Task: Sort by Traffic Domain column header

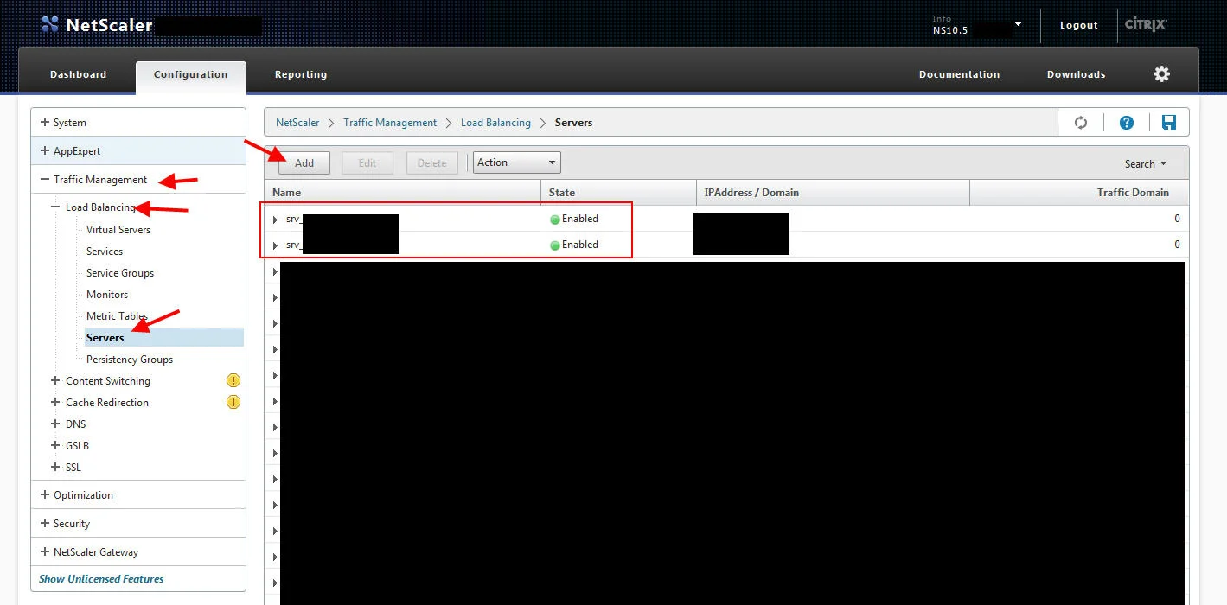Action: pyautogui.click(x=1079, y=192)
